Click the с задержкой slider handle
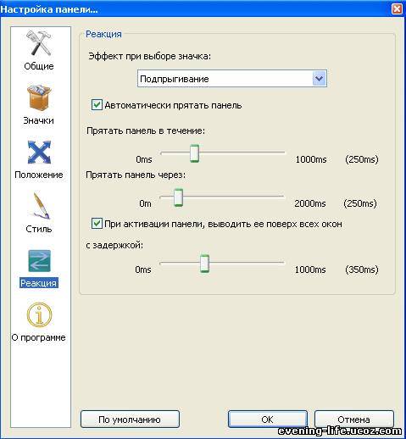The height and width of the screenshot is (439, 406). click(204, 264)
